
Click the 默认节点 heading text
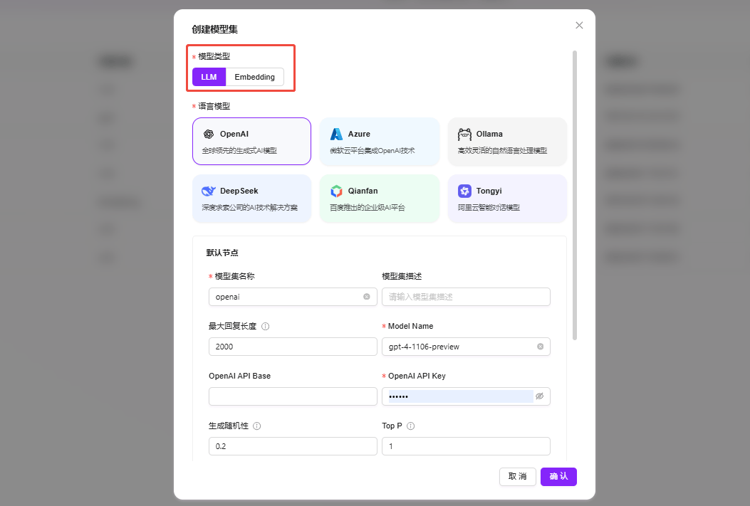[222, 253]
